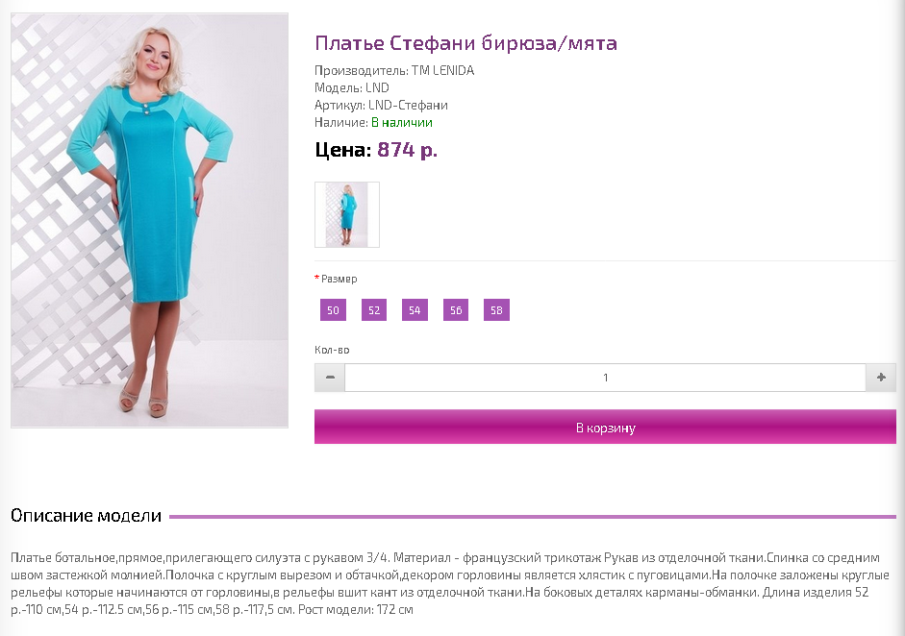The image size is (905, 636).
Task: Choose size 52 option
Action: pyautogui.click(x=374, y=310)
